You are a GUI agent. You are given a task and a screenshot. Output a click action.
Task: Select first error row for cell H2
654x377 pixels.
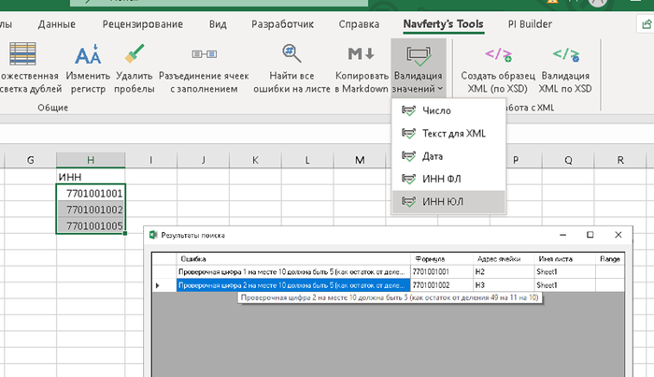(290, 270)
